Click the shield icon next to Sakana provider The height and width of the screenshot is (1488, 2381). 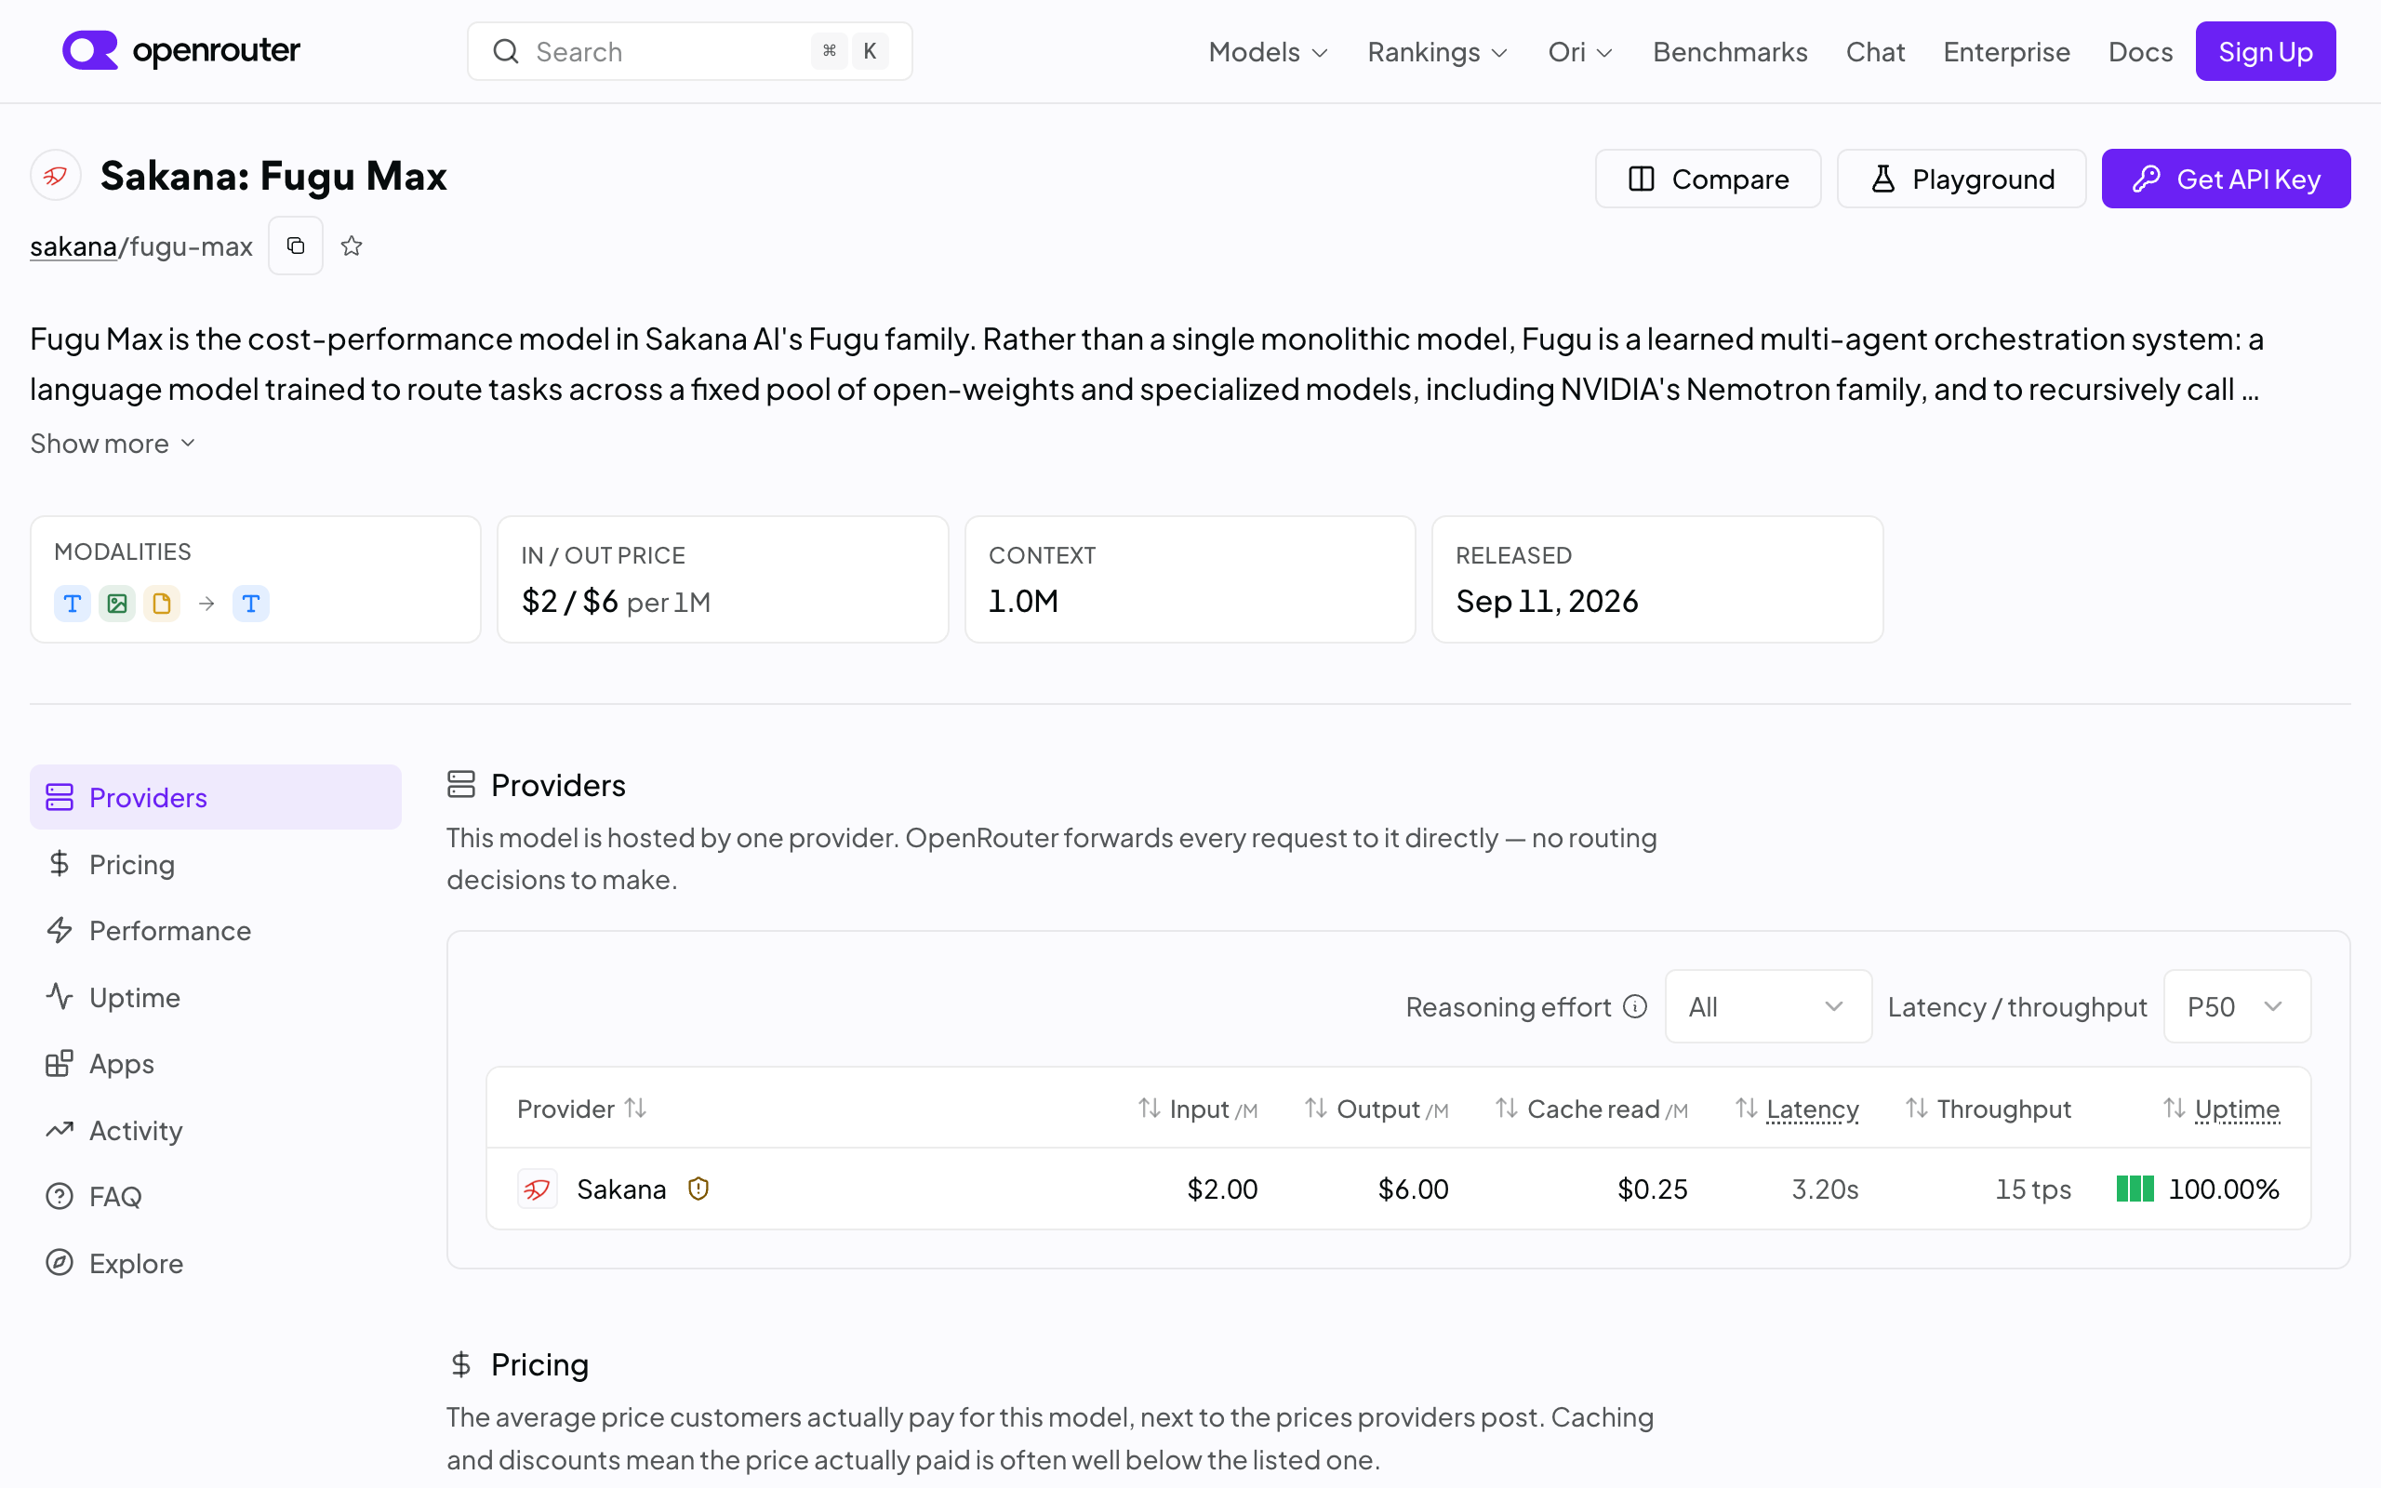pyautogui.click(x=698, y=1189)
